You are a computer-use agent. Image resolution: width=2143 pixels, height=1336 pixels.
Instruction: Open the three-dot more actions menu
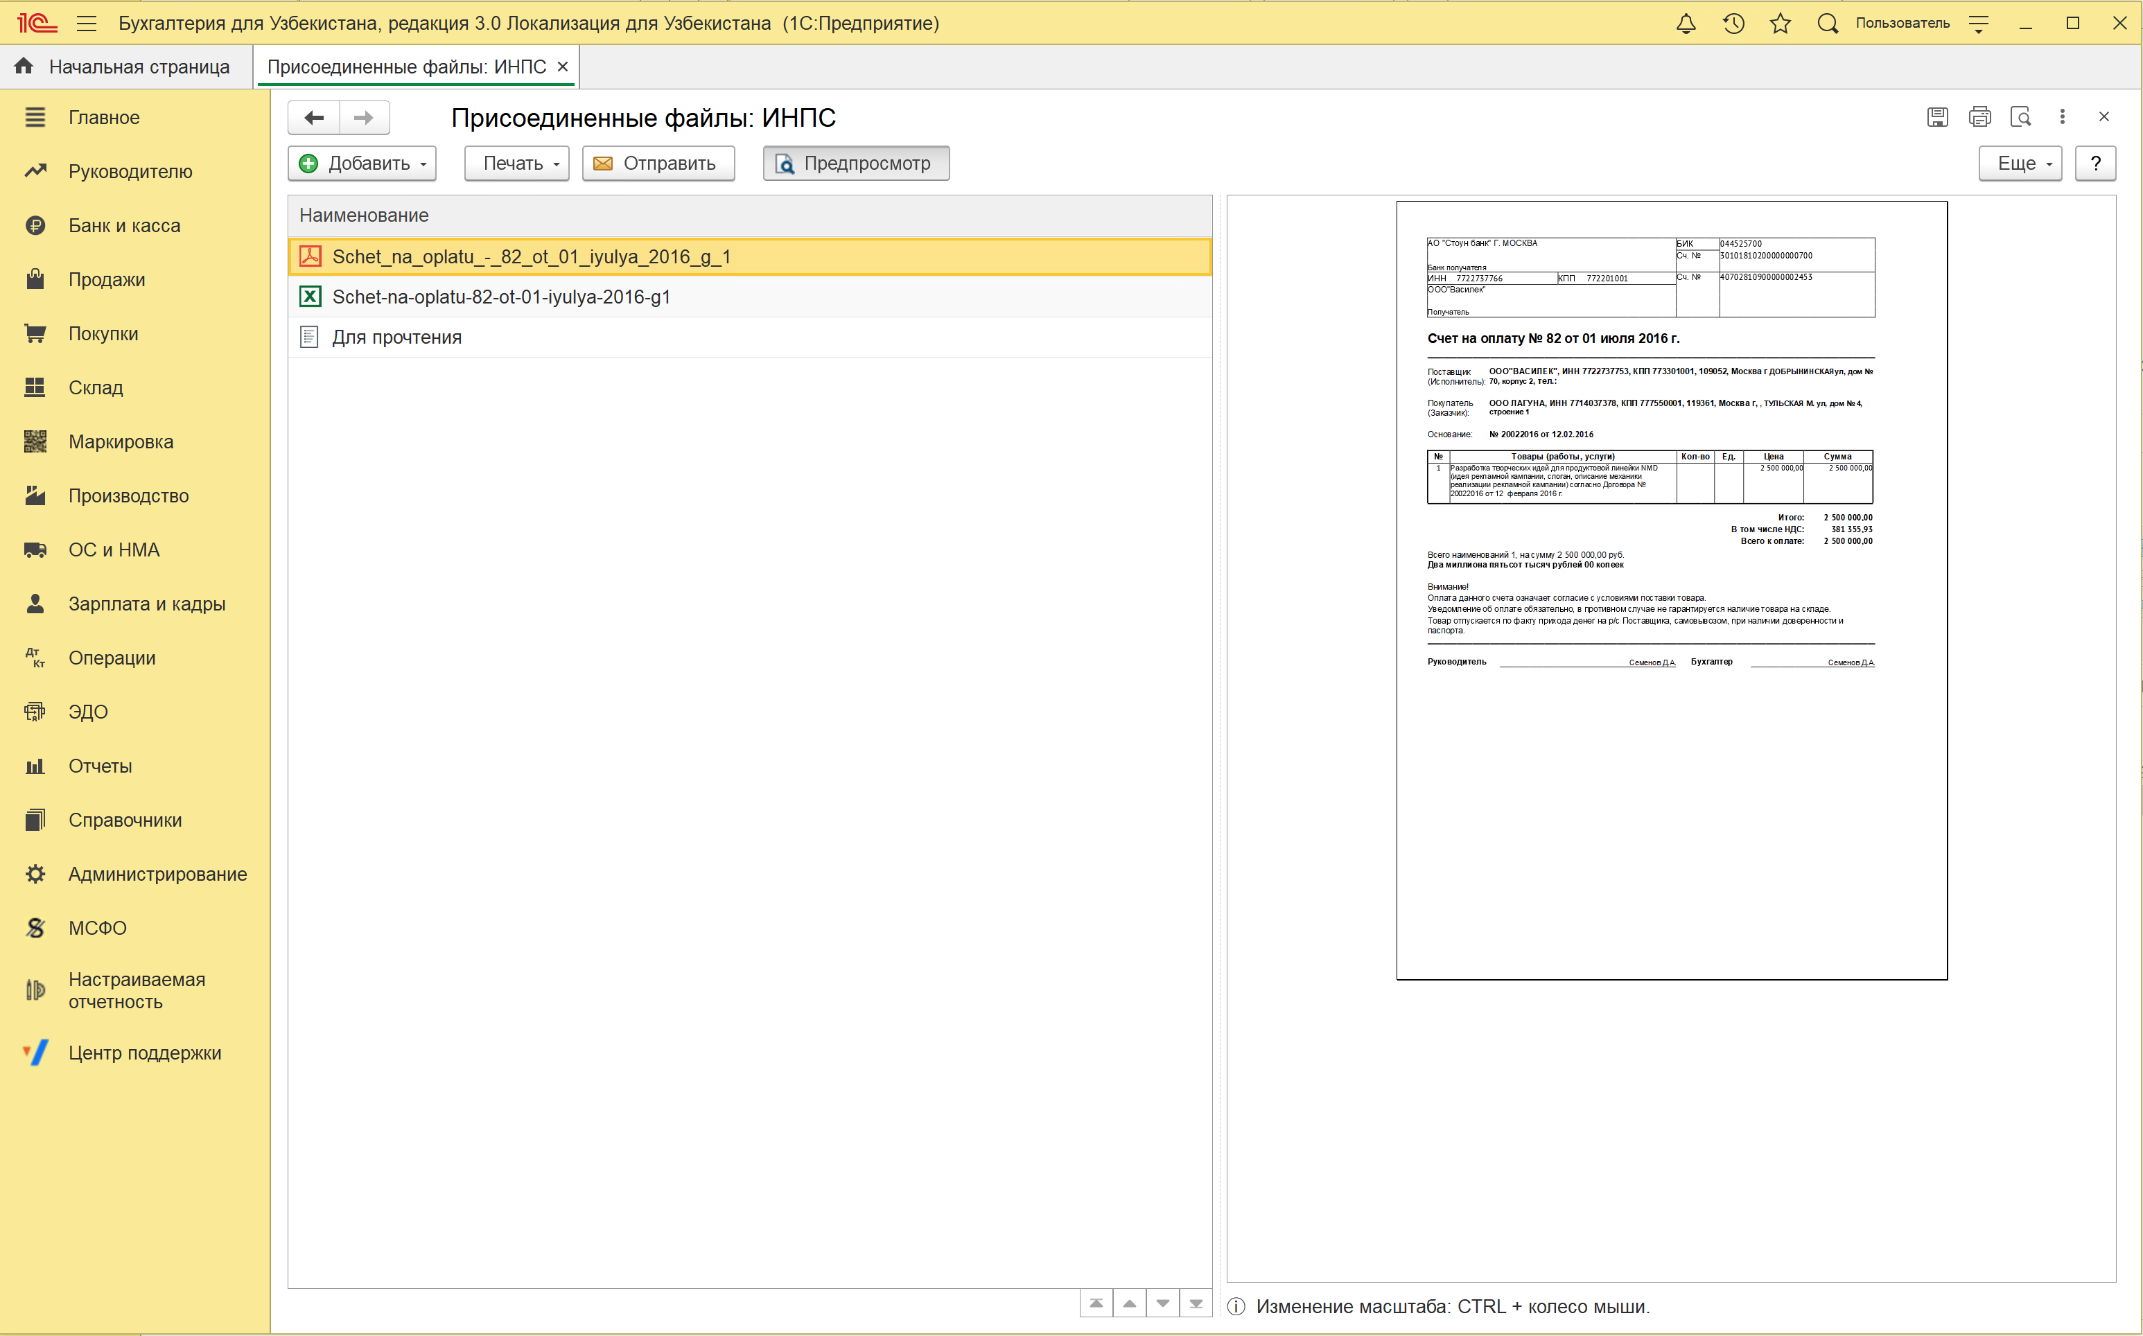[x=2063, y=116]
